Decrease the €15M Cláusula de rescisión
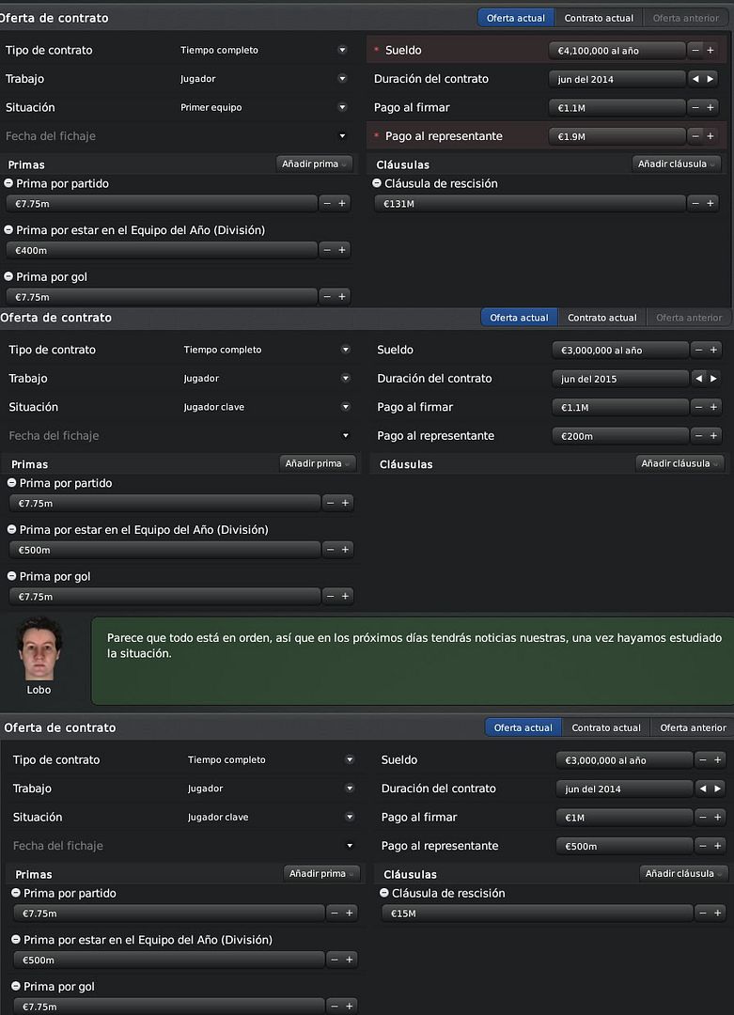The image size is (734, 1015). [x=703, y=913]
